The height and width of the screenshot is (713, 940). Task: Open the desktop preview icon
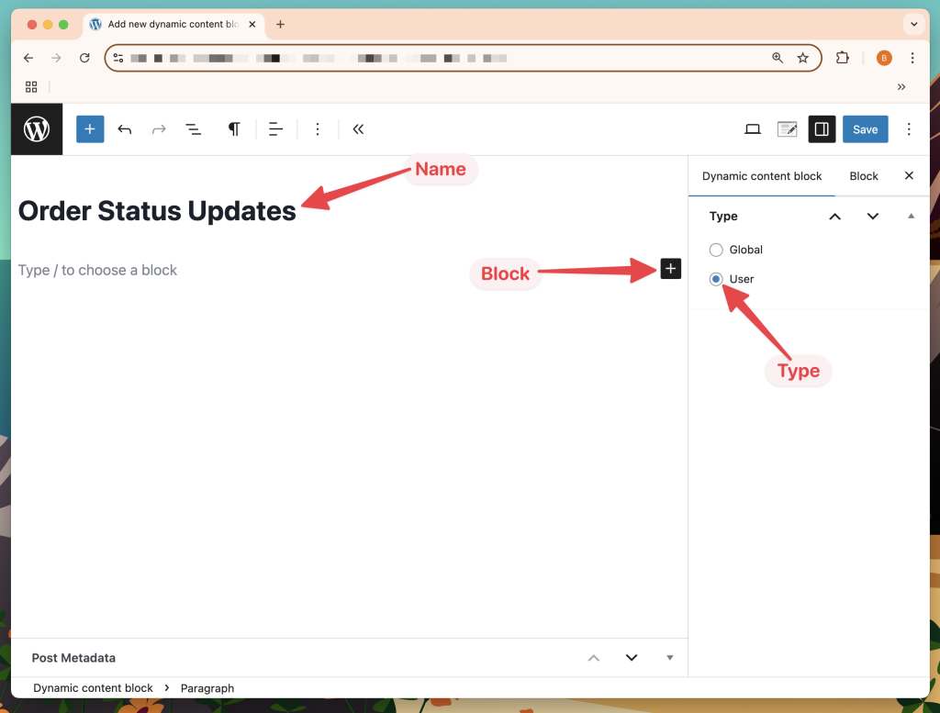[752, 128]
